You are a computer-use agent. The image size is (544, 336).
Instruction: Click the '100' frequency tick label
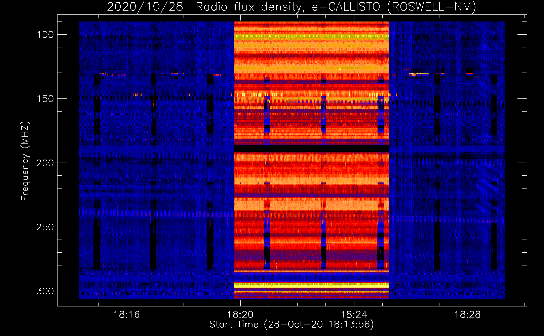tap(45, 35)
